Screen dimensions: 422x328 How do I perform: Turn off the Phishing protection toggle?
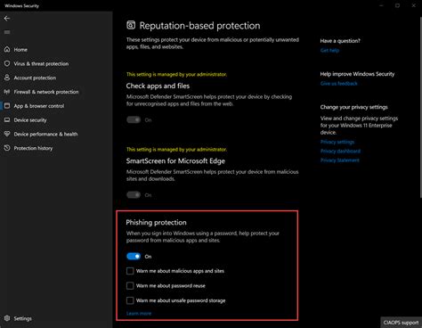click(x=134, y=257)
